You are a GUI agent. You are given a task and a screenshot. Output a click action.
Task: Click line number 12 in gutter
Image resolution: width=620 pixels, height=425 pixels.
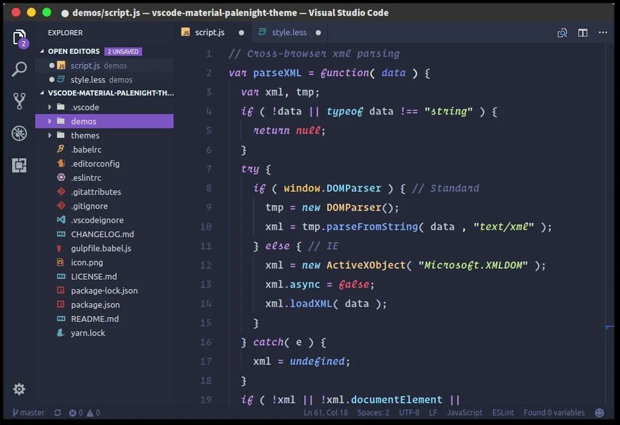[x=206, y=265]
